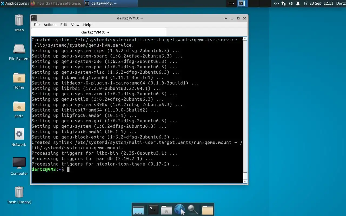Click the line 'Setting up qemu-system-x86'

click(x=104, y=61)
